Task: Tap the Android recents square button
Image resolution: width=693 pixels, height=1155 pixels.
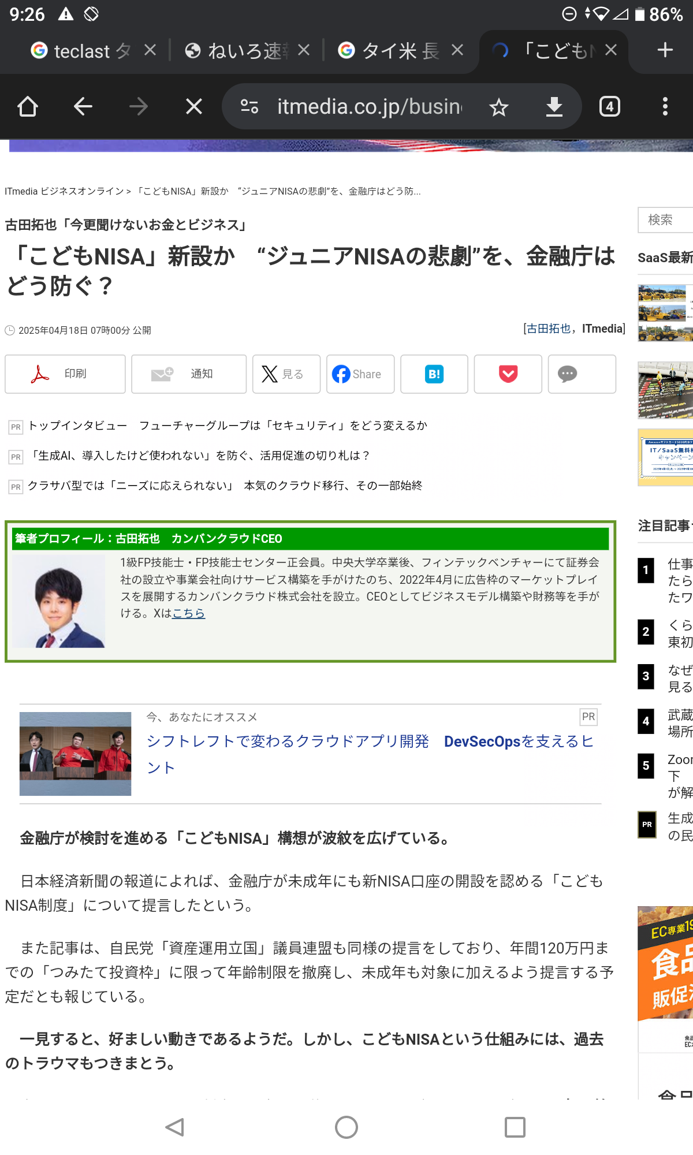Action: pyautogui.click(x=515, y=1127)
